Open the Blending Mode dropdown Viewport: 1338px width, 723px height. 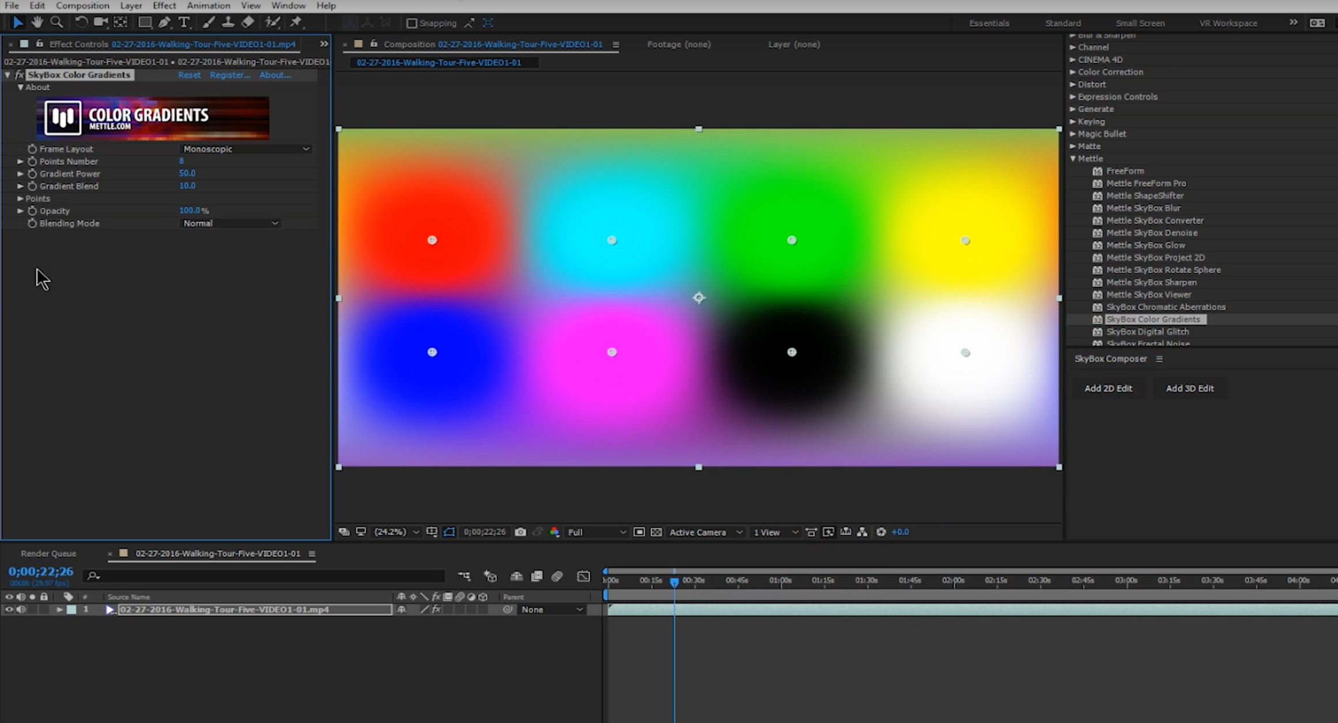coord(230,224)
